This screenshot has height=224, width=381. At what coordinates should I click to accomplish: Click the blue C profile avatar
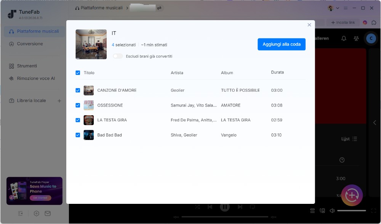tap(371, 38)
